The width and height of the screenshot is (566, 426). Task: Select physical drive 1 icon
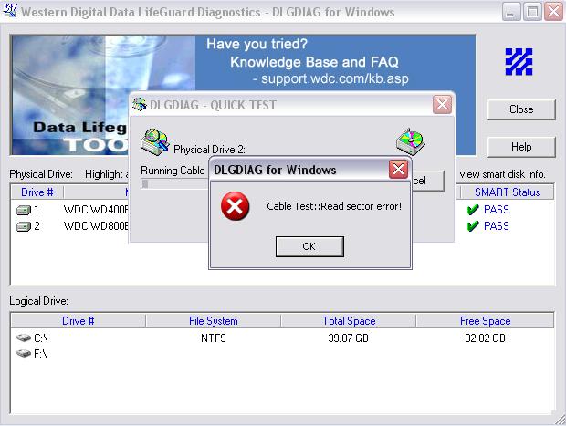click(x=24, y=210)
